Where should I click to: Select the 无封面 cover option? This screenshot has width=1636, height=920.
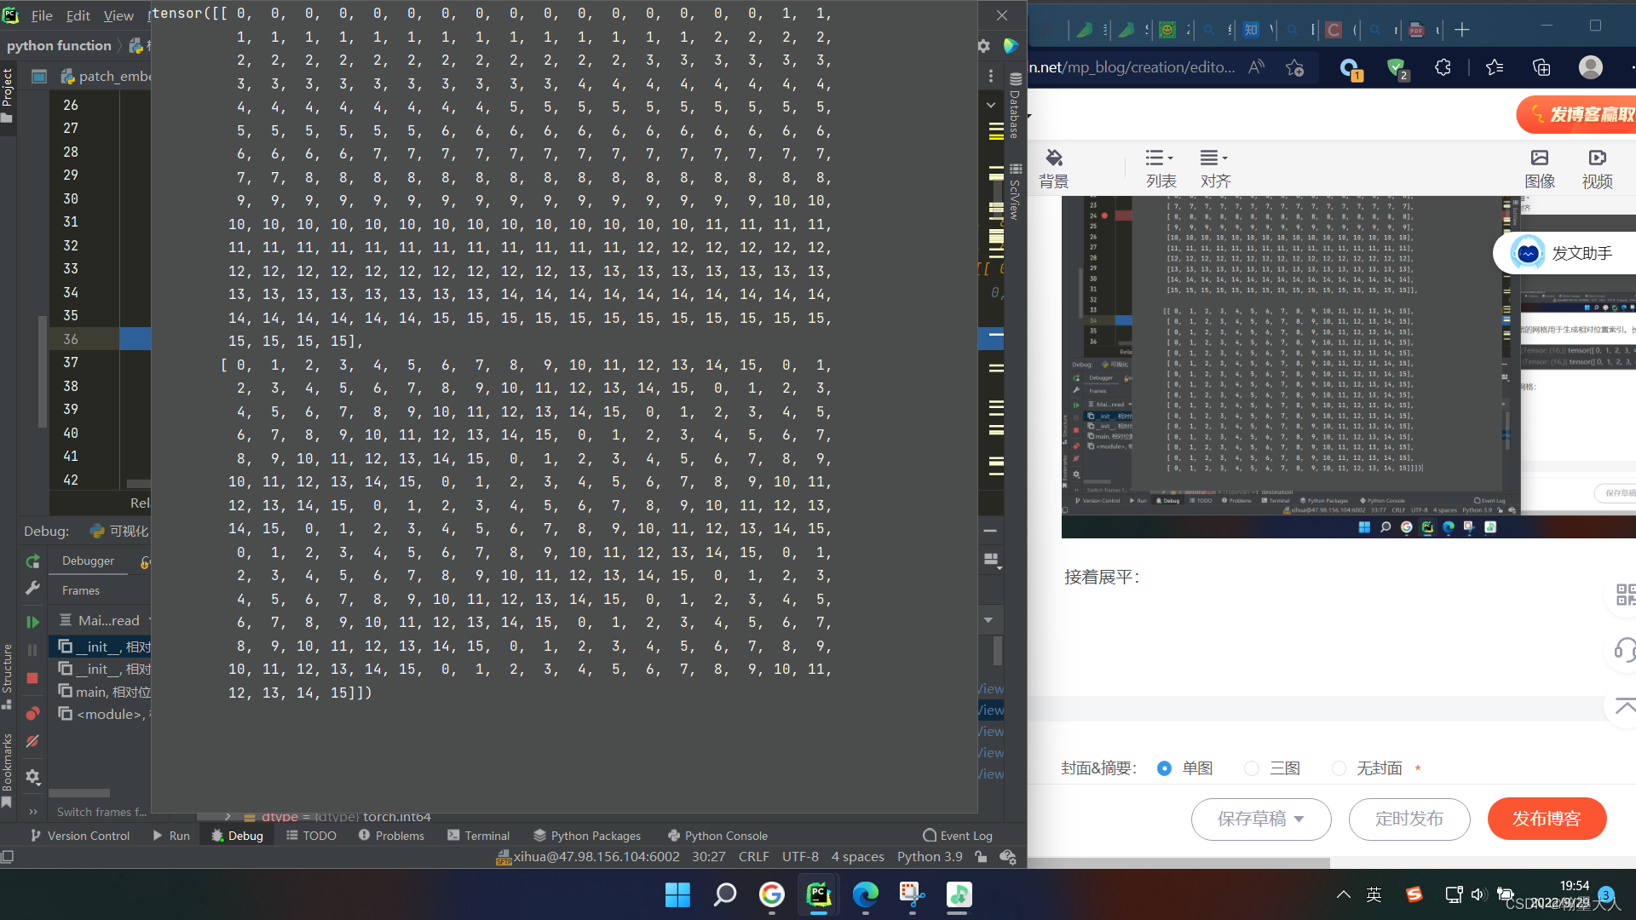1339,768
